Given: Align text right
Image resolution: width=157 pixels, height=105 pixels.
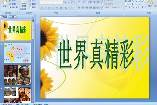Looking at the screenshot, I should tap(87, 8).
